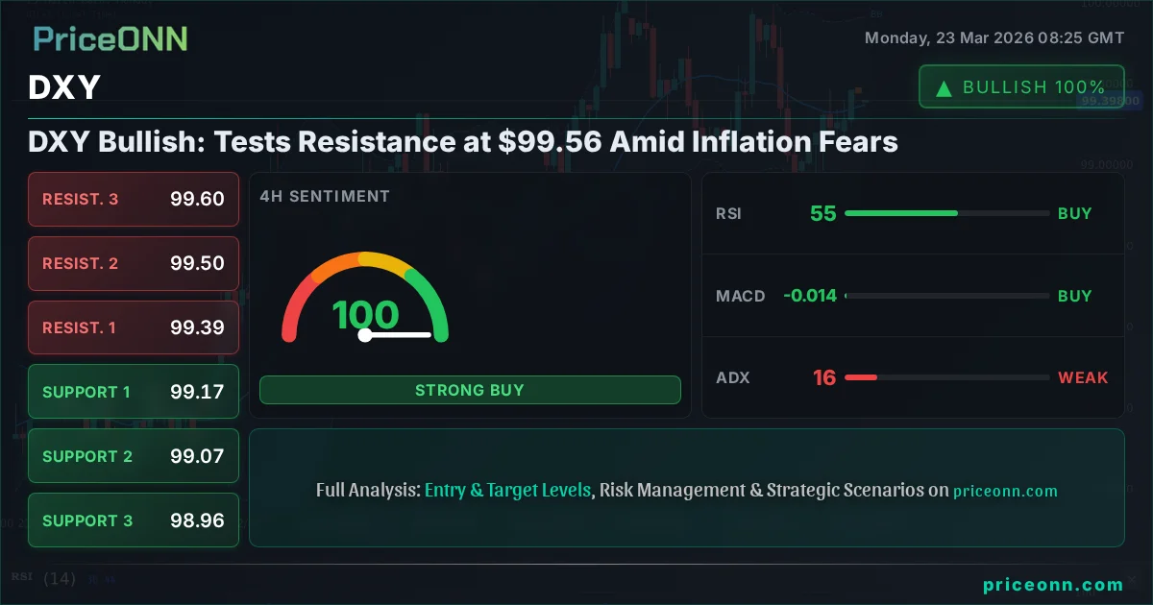
Task: Open the Entry & Target Levels link
Action: point(507,490)
